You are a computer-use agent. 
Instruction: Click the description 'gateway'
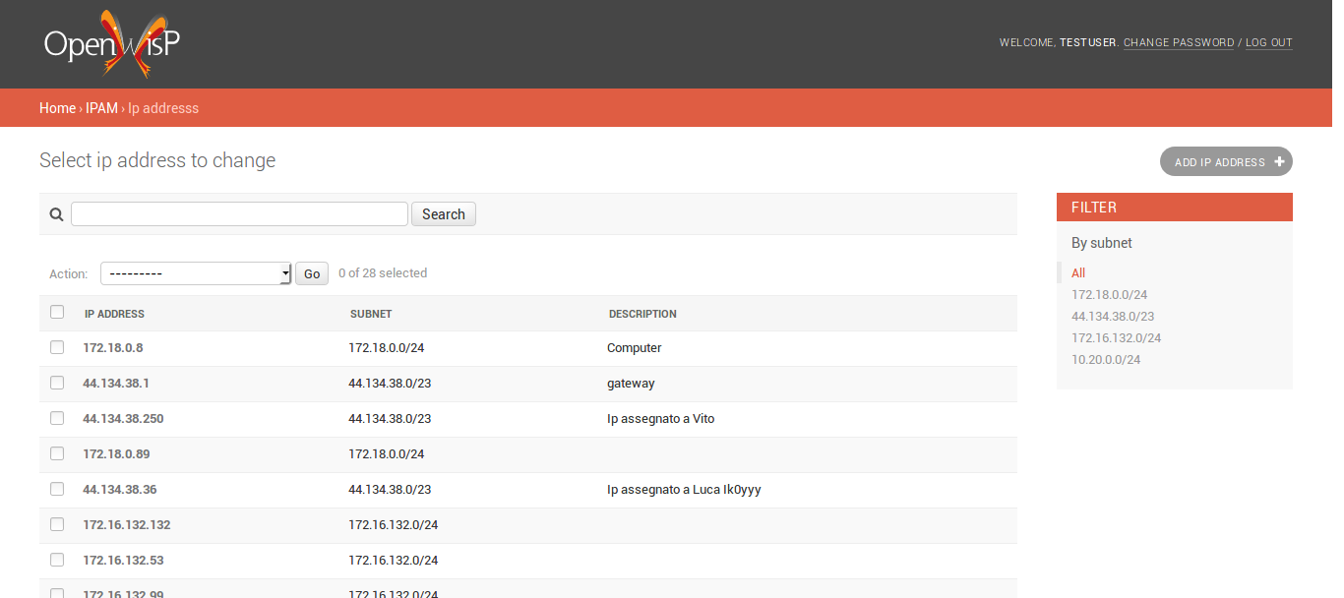click(631, 383)
